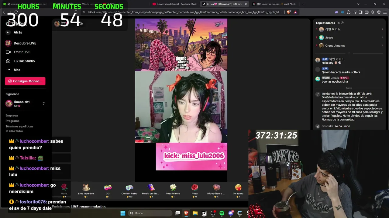Click the Brave Rewards triangle icon

295,12
